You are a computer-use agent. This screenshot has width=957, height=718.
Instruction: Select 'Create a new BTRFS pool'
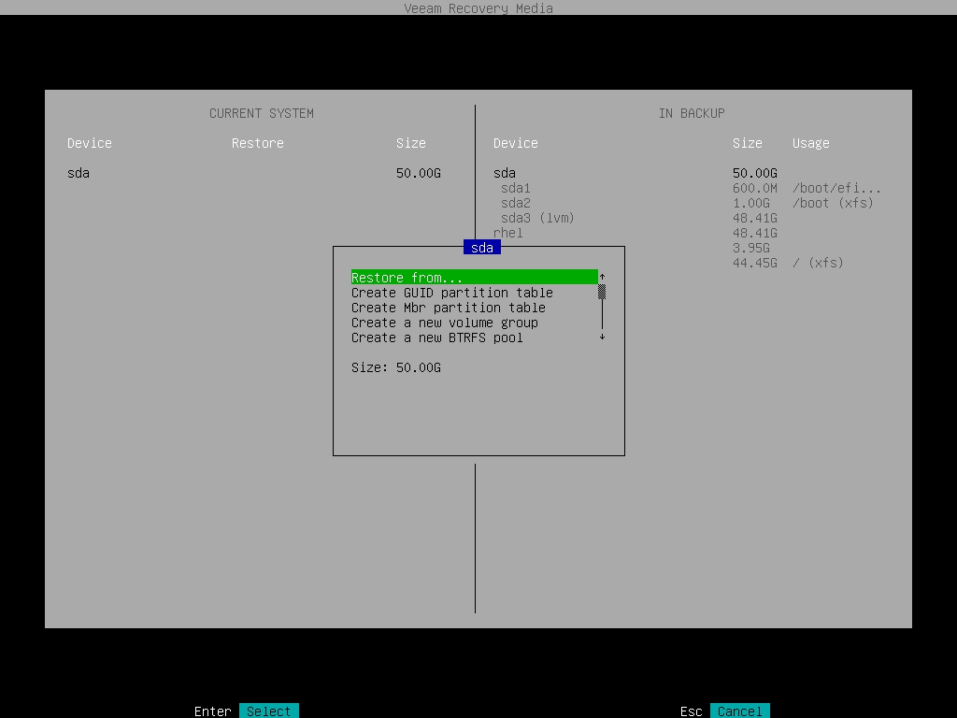pyautogui.click(x=436, y=337)
